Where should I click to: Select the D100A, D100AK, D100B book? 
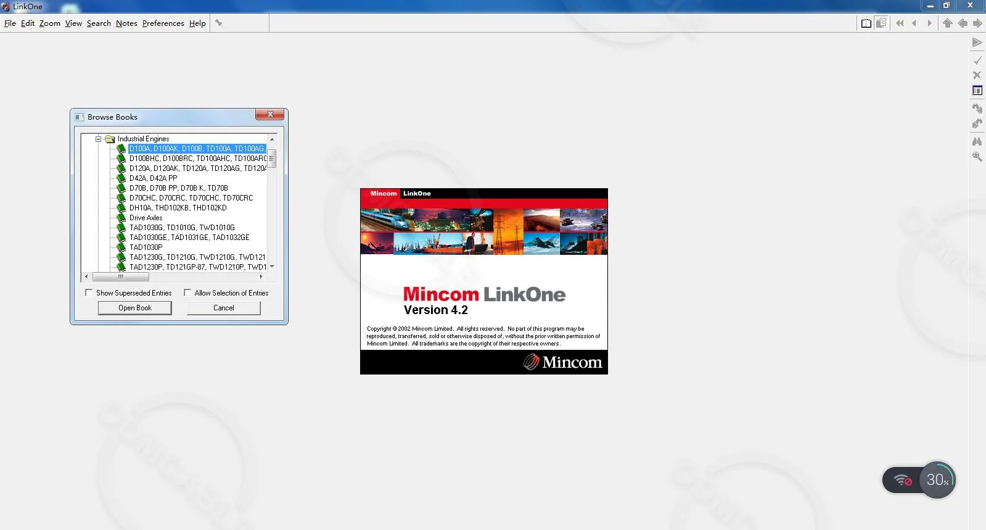[197, 149]
